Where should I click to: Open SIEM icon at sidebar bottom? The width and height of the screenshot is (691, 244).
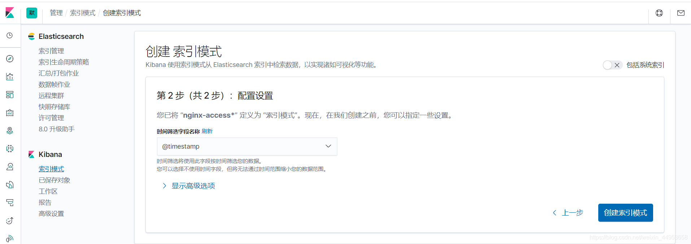click(10, 238)
